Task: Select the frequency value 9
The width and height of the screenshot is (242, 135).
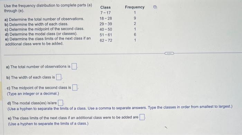Action: (x=135, y=18)
